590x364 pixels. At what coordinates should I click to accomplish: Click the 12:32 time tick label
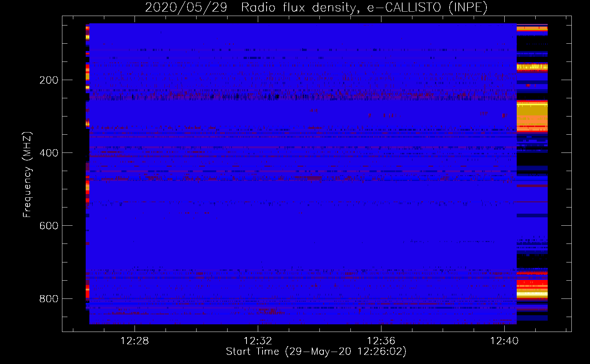point(258,341)
